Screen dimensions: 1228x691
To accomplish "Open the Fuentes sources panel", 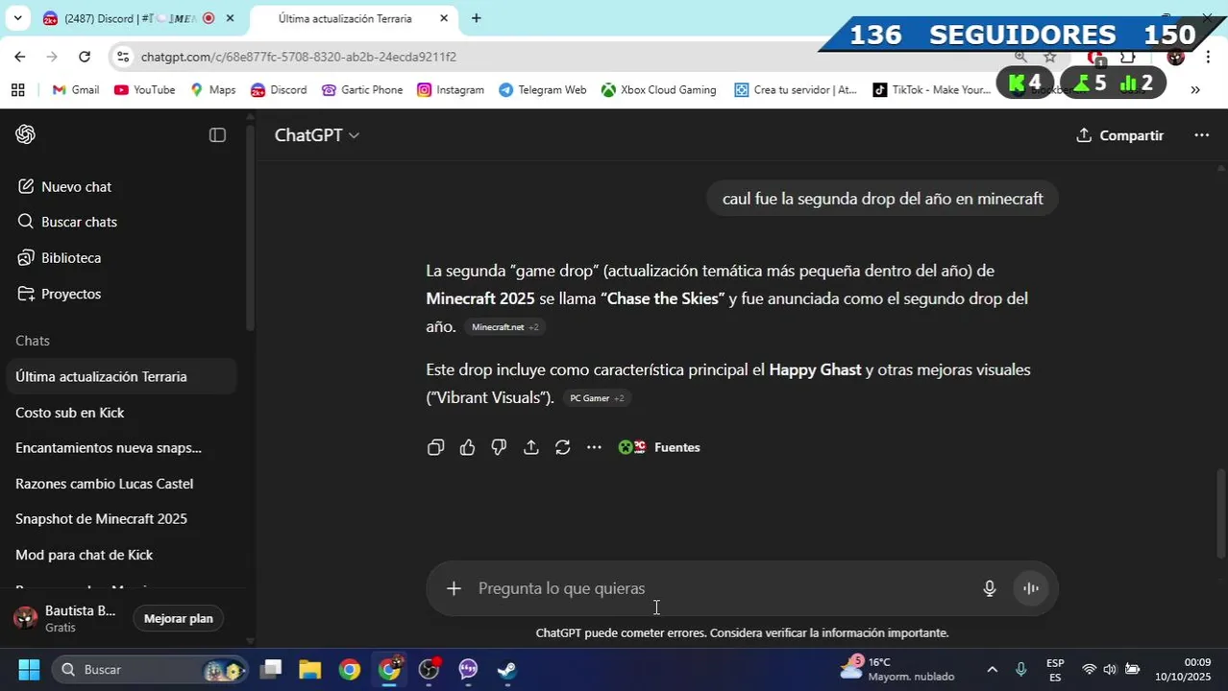I will (659, 447).
